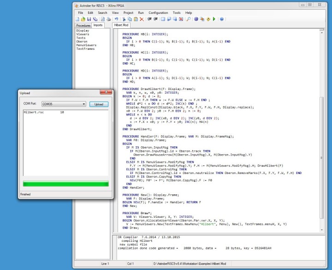Image resolution: width=332 pixels, height=270 pixels.
Task: Click the green upload progress bar
Action: 66,184
